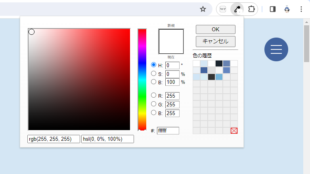Open the WP extension icon
This screenshot has width=310, height=174.
coord(223,9)
